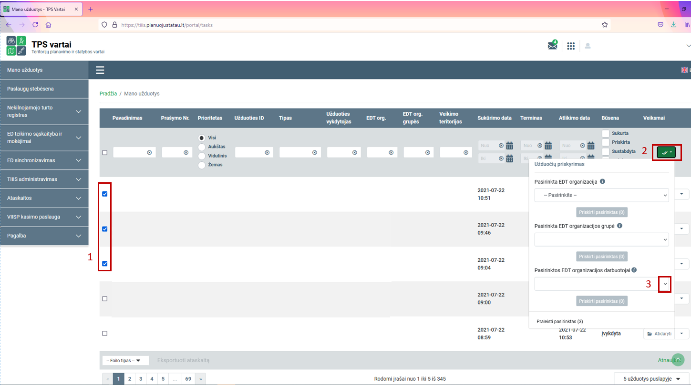Image resolution: width=691 pixels, height=386 pixels.
Task: Bookmark page with the star icon
Action: [605, 25]
